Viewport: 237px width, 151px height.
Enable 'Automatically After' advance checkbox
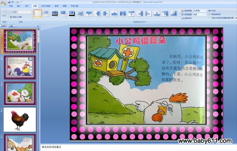click(210, 18)
